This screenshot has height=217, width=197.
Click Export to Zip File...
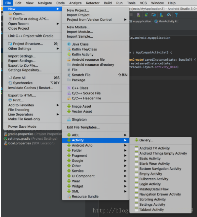coord(33,65)
